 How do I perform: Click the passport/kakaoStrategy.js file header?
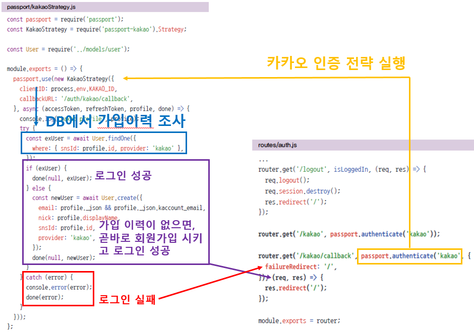[105, 7]
